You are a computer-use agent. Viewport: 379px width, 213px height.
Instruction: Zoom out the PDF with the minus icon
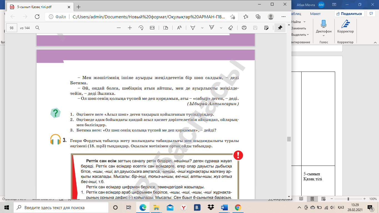119,28
